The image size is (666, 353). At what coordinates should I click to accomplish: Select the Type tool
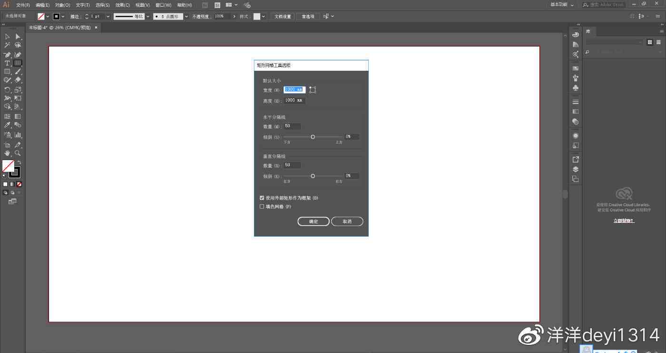[7, 63]
